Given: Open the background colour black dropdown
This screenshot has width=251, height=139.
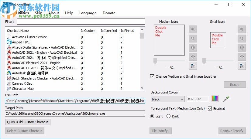Looking at the screenshot, I should point(168,99).
